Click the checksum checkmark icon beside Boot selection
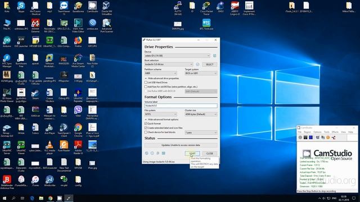Screen dimensions: 360x202 tap(197, 65)
